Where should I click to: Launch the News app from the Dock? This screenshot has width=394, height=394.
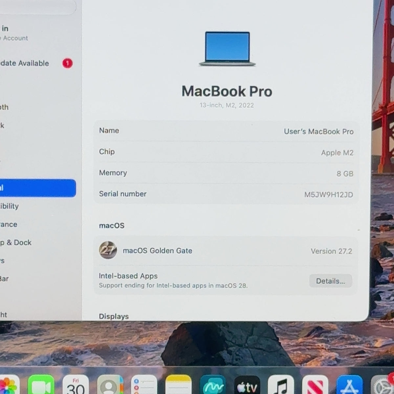(x=315, y=385)
